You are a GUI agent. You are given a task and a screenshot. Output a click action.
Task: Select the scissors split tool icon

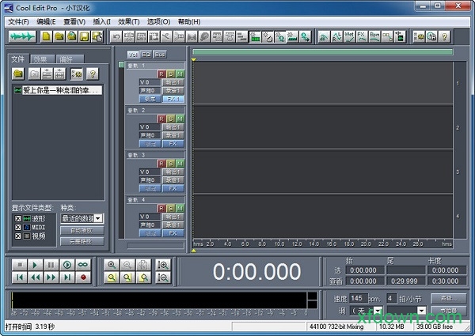click(x=166, y=37)
